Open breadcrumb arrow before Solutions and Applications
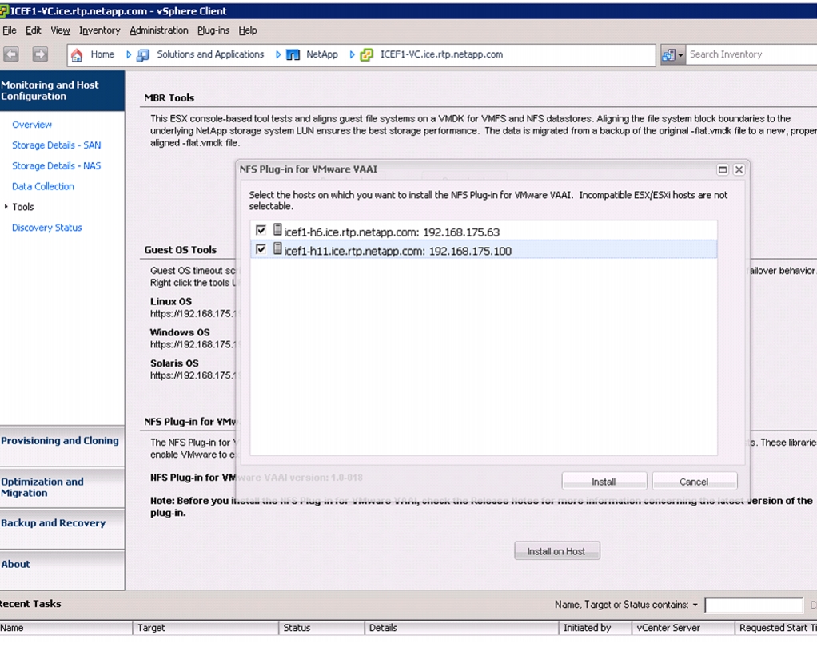This screenshot has width=817, height=671. [x=129, y=54]
